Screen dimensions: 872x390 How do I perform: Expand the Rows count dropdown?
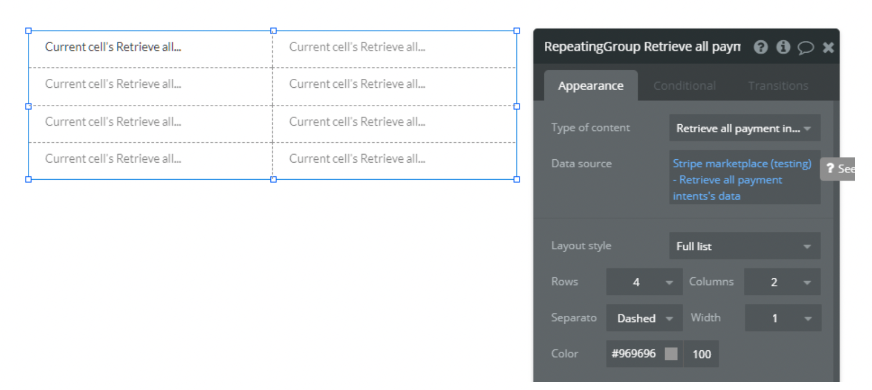click(x=644, y=282)
